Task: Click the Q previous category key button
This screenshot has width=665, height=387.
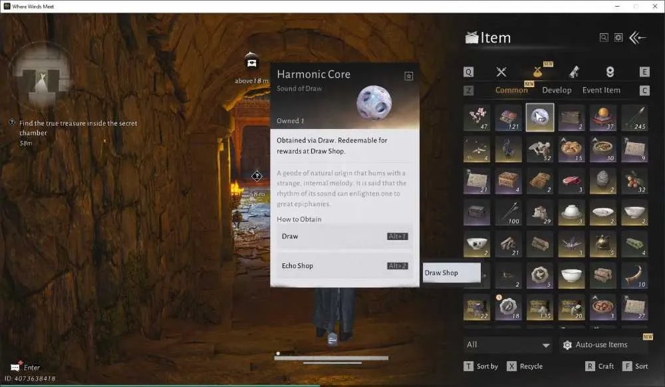Action: pyautogui.click(x=468, y=72)
